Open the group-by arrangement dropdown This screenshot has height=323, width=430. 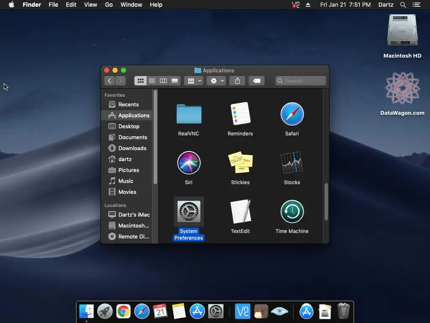click(x=194, y=81)
